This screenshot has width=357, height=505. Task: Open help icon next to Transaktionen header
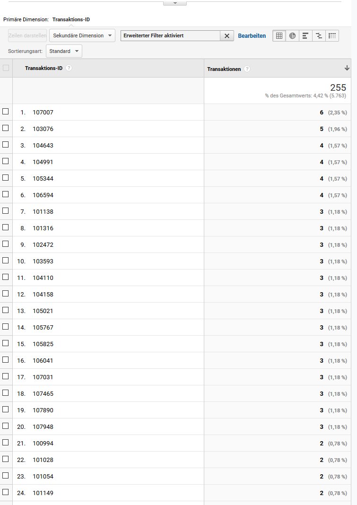247,69
